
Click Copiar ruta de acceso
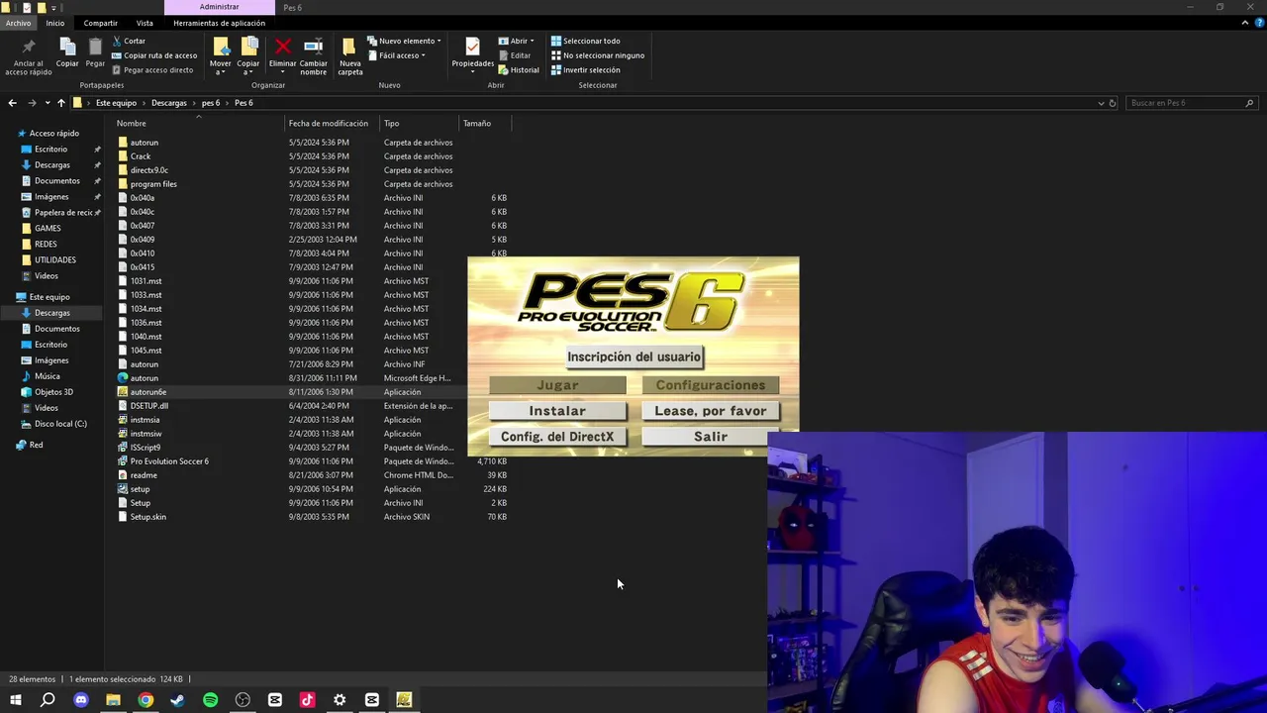(154, 55)
